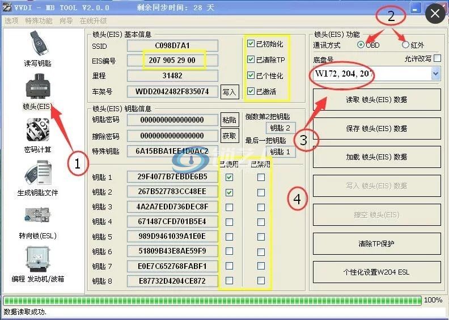Minimize the VVDI MB TOOL window
The image size is (449, 320).
(x=415, y=9)
